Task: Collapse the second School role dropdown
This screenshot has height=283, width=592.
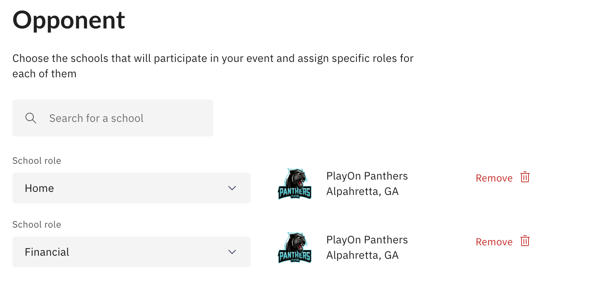Action: click(131, 252)
